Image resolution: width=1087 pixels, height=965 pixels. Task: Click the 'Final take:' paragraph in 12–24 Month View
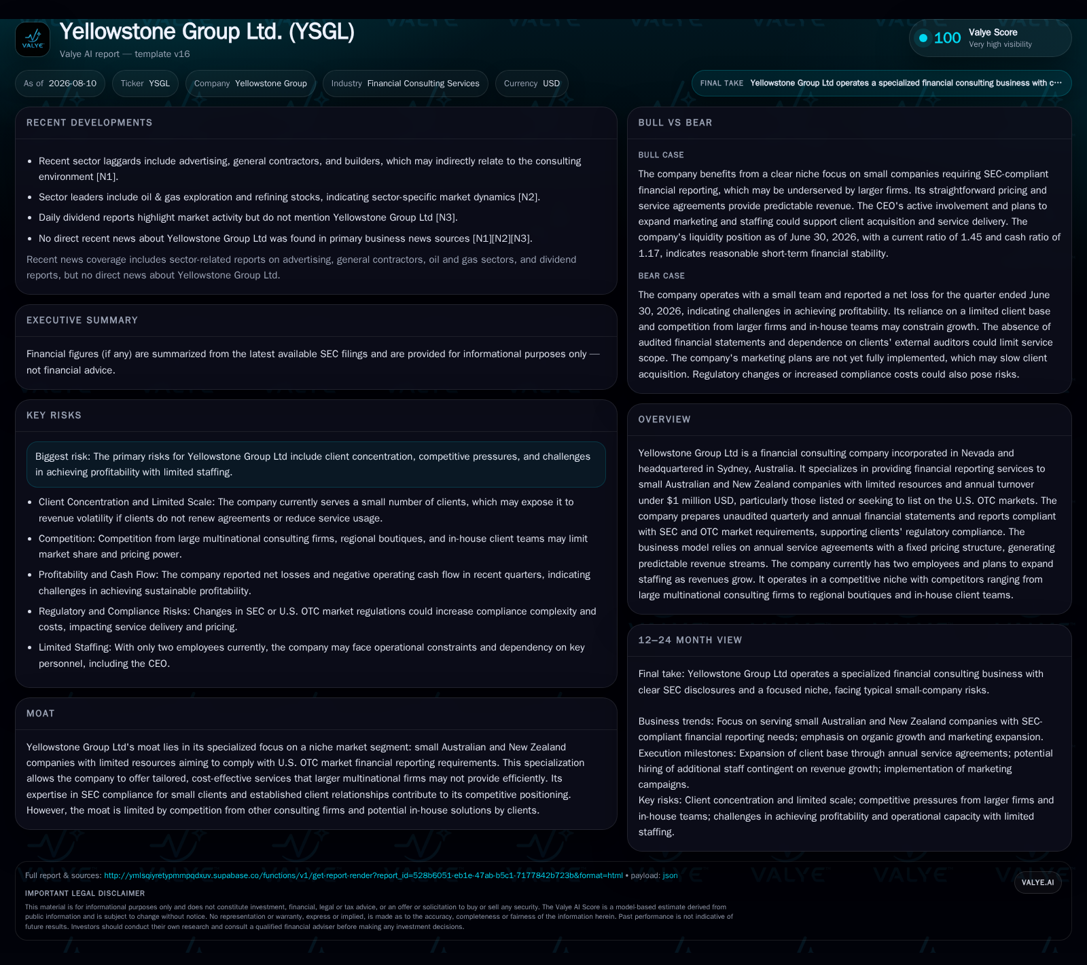coord(841,682)
